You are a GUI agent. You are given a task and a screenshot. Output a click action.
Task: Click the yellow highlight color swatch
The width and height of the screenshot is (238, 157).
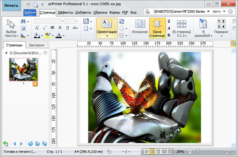48,35
